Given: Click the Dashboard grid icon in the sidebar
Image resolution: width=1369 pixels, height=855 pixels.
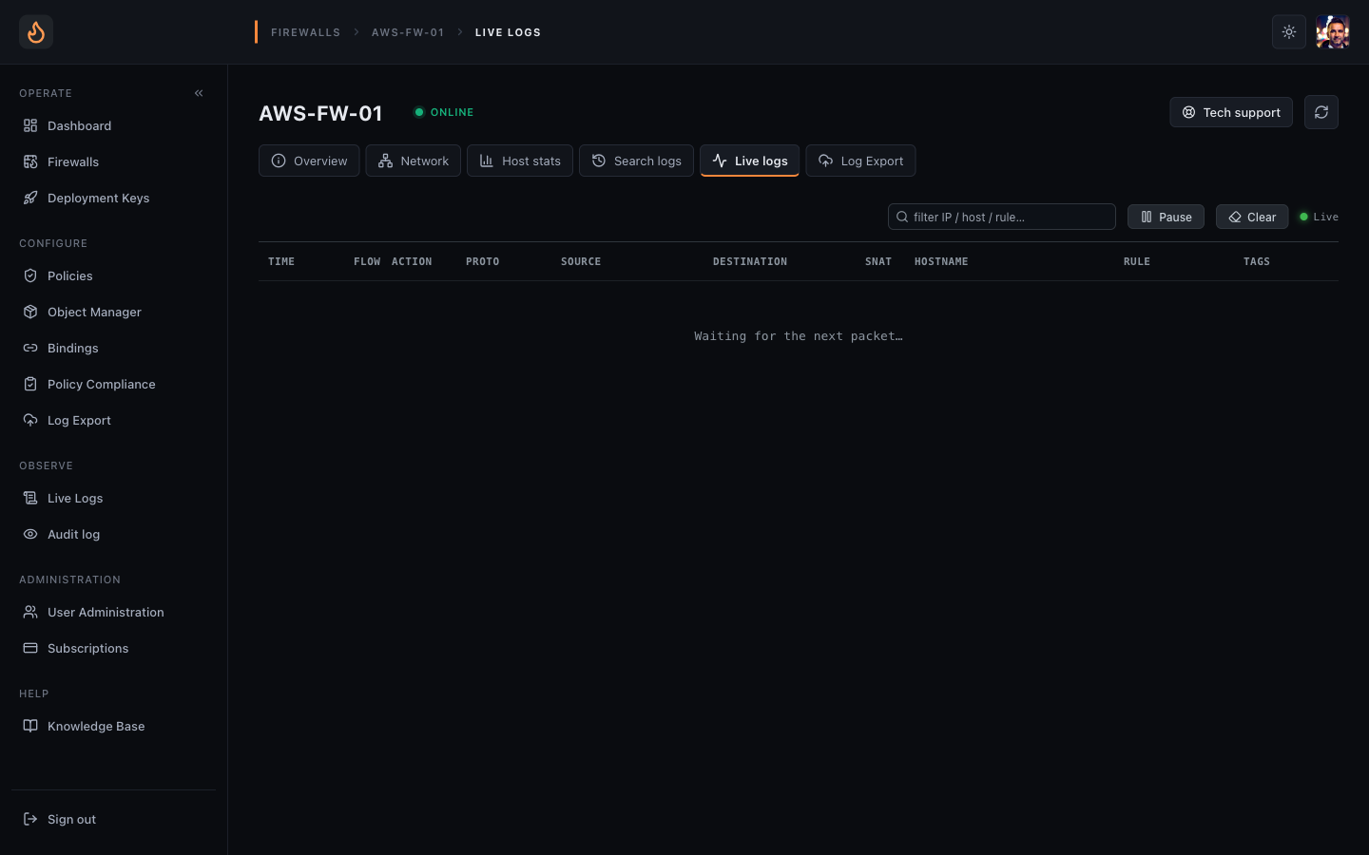Looking at the screenshot, I should (30, 125).
